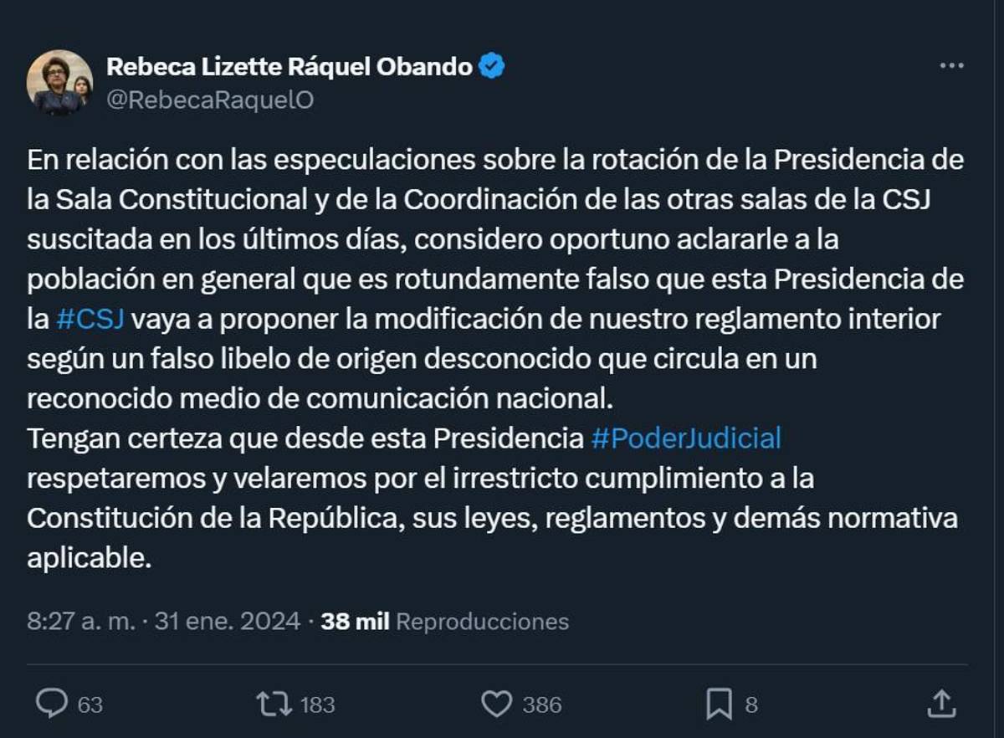Like the post with the heart icon
Image resolution: width=1004 pixels, height=738 pixels.
point(497,704)
